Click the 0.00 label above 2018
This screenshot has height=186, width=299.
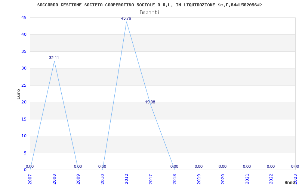pos(174,166)
